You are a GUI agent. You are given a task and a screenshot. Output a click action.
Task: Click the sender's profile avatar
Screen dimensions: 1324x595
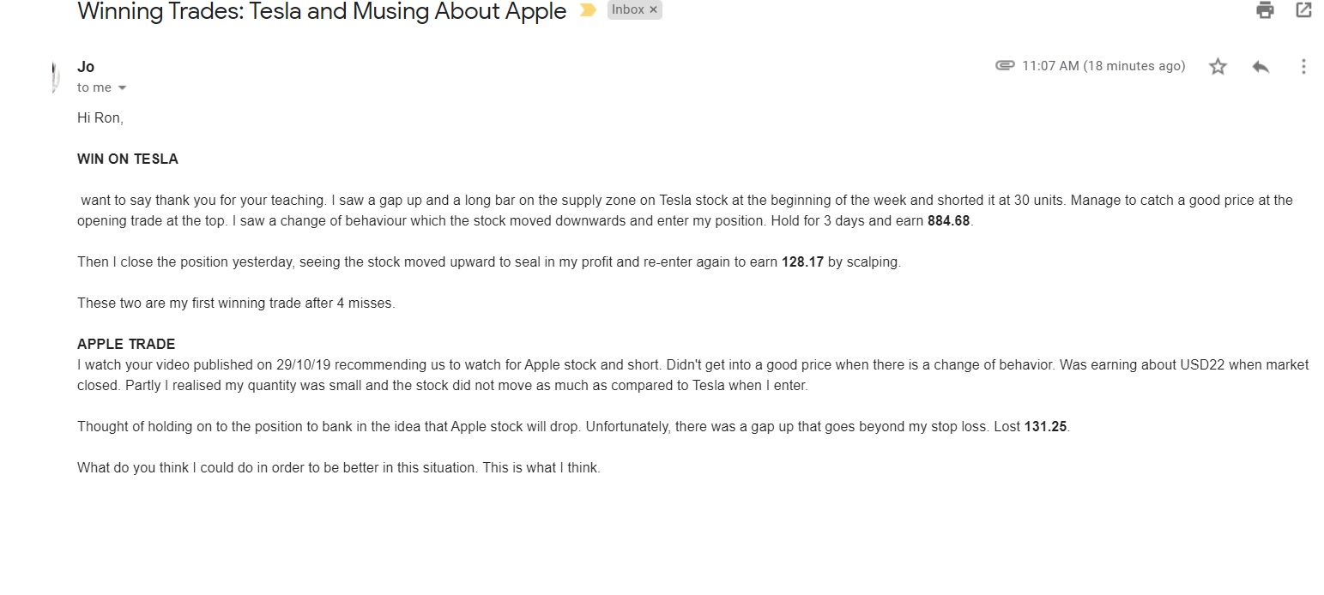pos(54,76)
